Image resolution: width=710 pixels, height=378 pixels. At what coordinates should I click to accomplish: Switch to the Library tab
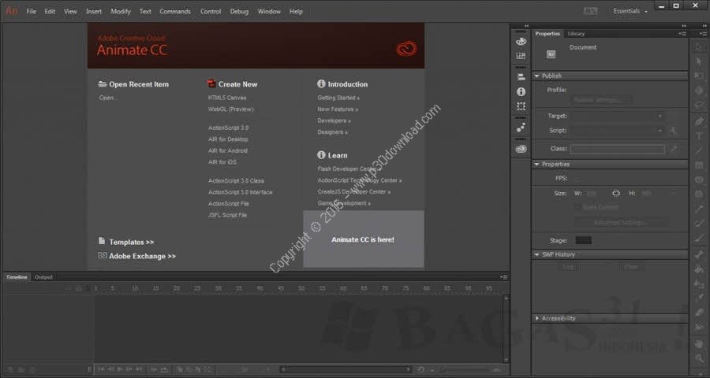point(576,34)
